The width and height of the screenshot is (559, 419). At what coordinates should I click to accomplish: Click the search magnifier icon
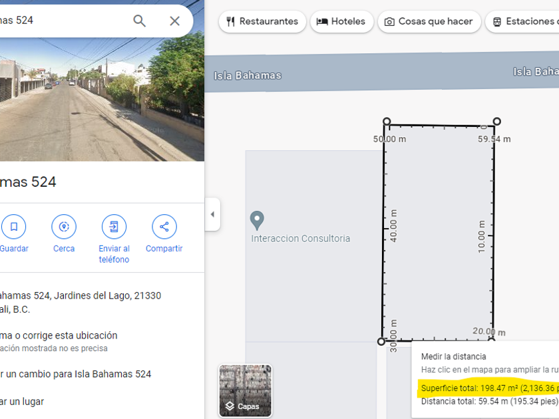[139, 21]
